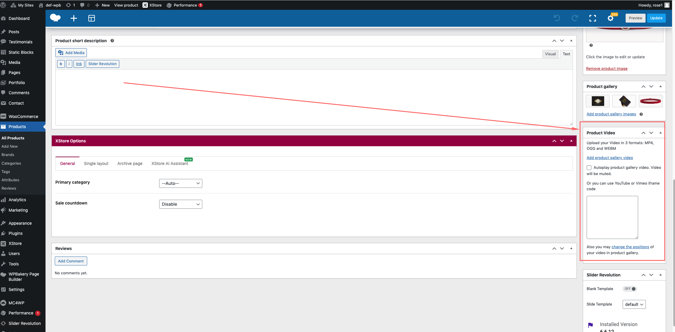
Task: Collapse Reviews panel triangle
Action: tap(571, 248)
